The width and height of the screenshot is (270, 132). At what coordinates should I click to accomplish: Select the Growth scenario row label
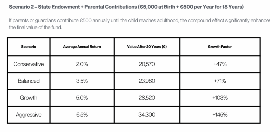coord(28,98)
